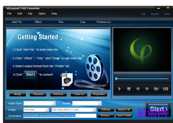Open the File menu
173x123 pixels.
click(9, 13)
